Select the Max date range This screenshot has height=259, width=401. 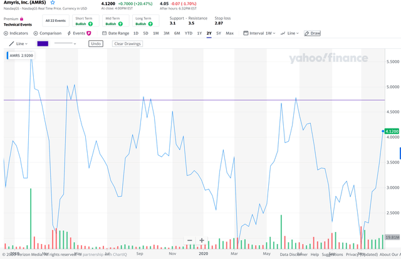230,33
